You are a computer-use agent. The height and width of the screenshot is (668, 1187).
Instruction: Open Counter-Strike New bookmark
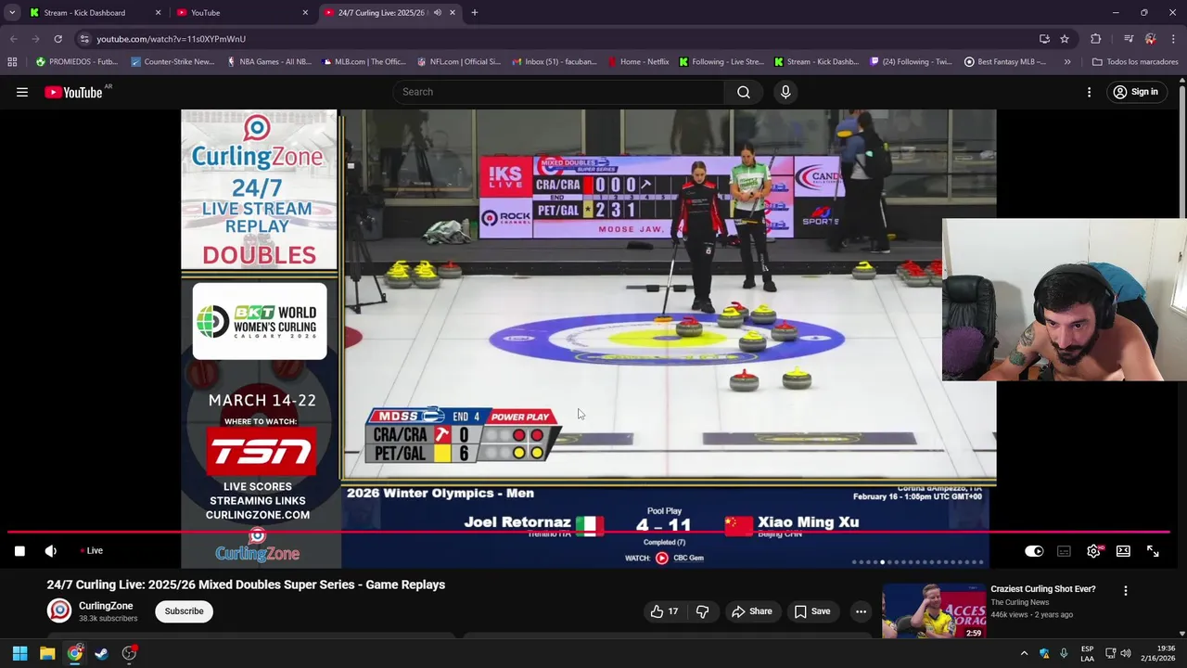172,62
